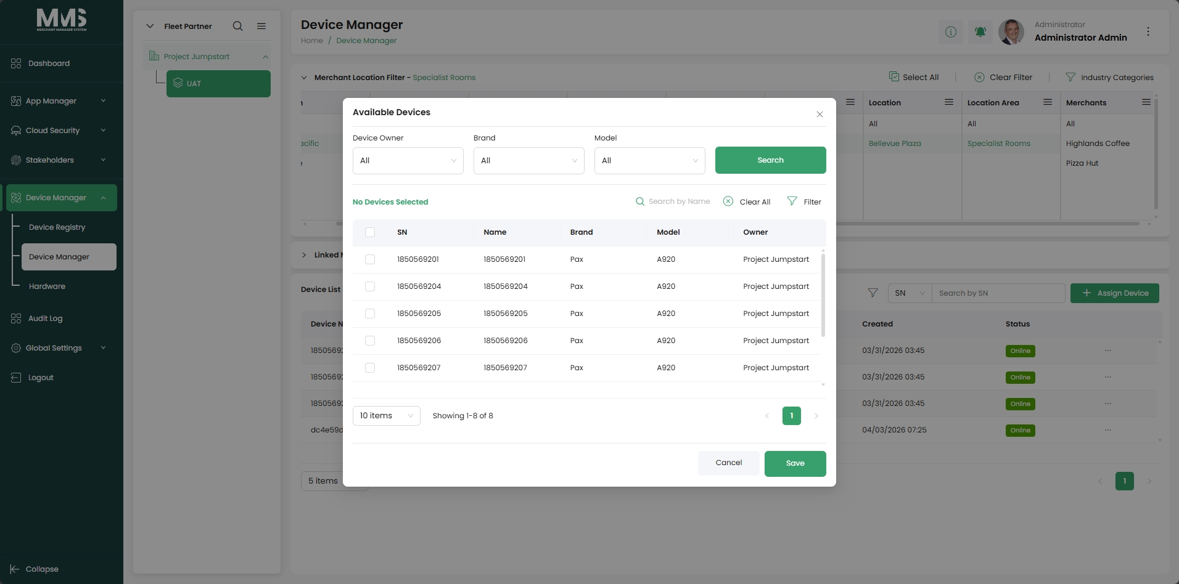Open the 10 items page size dropdown
This screenshot has height=584, width=1179.
tap(387, 416)
